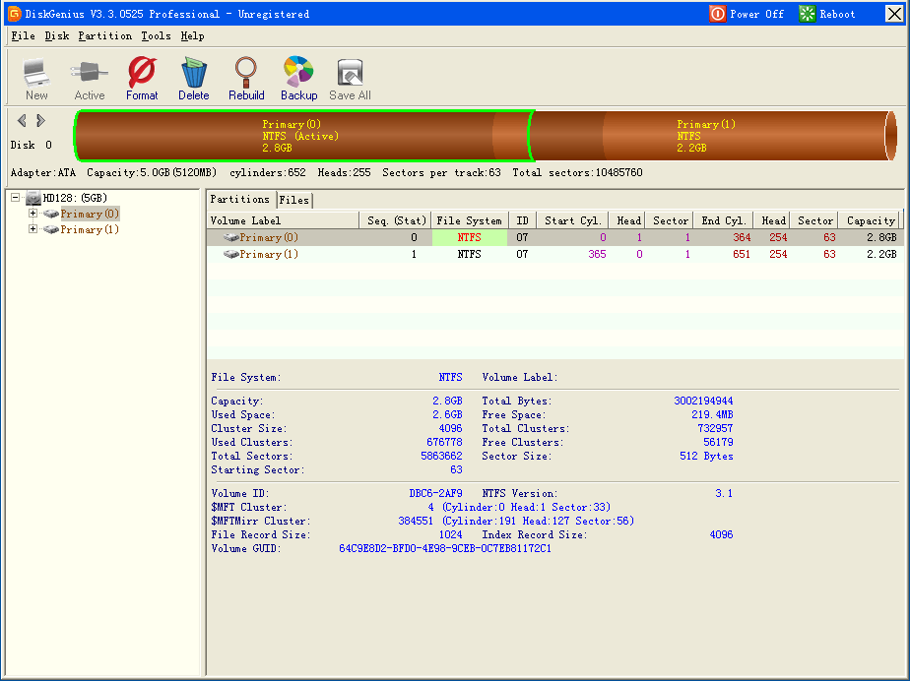Click the drive icon beside Primary(0) in tree

51,215
